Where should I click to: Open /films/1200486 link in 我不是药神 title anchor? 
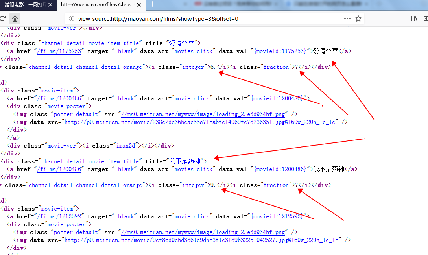(x=59, y=169)
